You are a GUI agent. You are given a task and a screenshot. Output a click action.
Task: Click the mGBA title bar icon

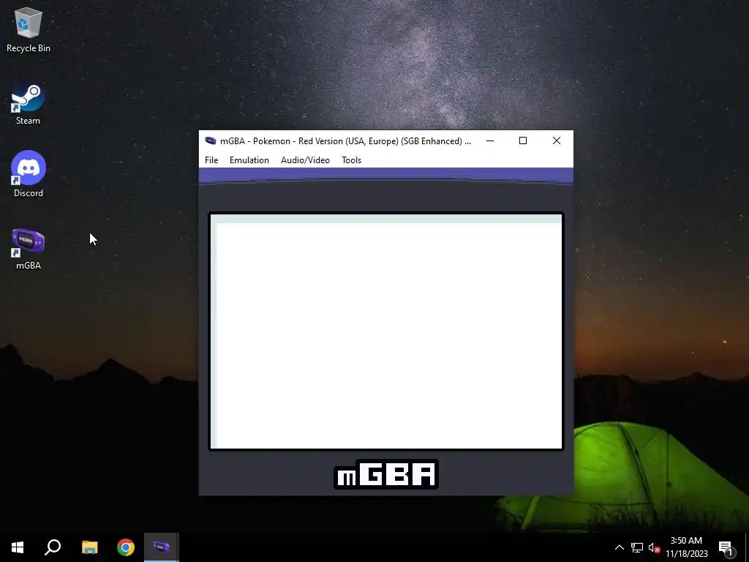click(210, 140)
